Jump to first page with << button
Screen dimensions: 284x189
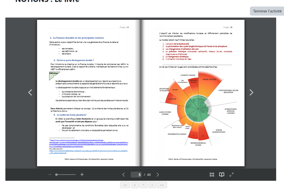point(125,185)
